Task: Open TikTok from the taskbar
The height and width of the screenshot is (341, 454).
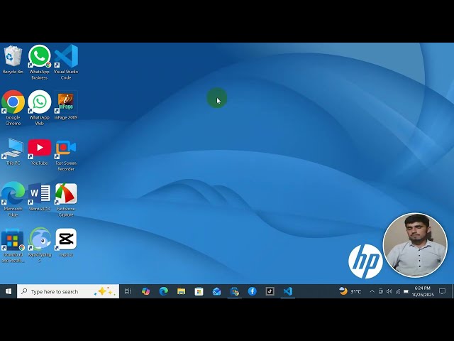Action: pyautogui.click(x=270, y=291)
